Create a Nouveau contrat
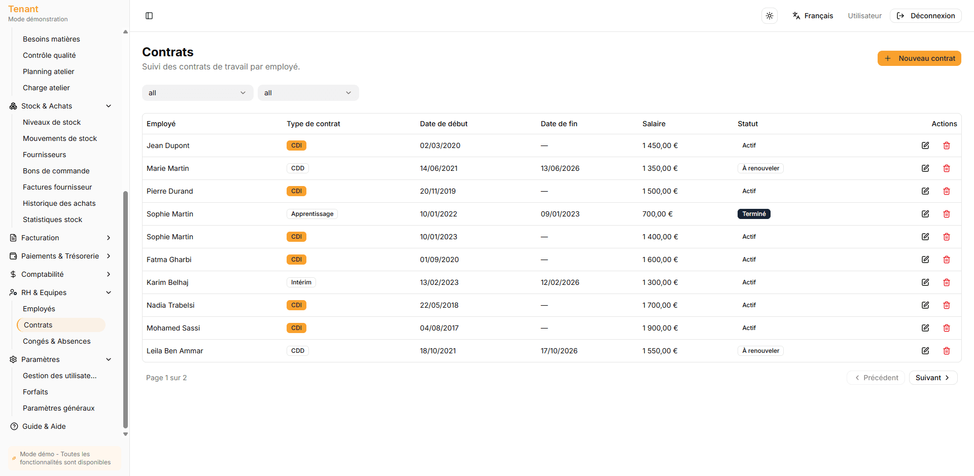The height and width of the screenshot is (476, 974). click(919, 58)
